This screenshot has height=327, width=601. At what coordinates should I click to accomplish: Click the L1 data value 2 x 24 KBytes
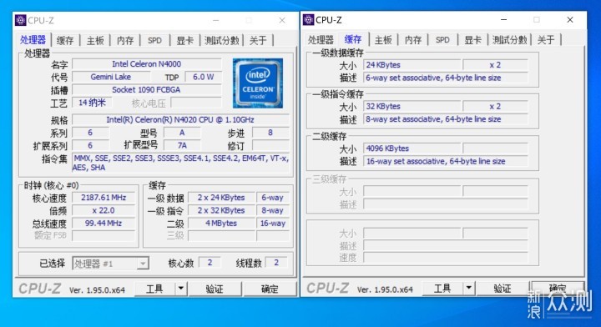tap(221, 198)
